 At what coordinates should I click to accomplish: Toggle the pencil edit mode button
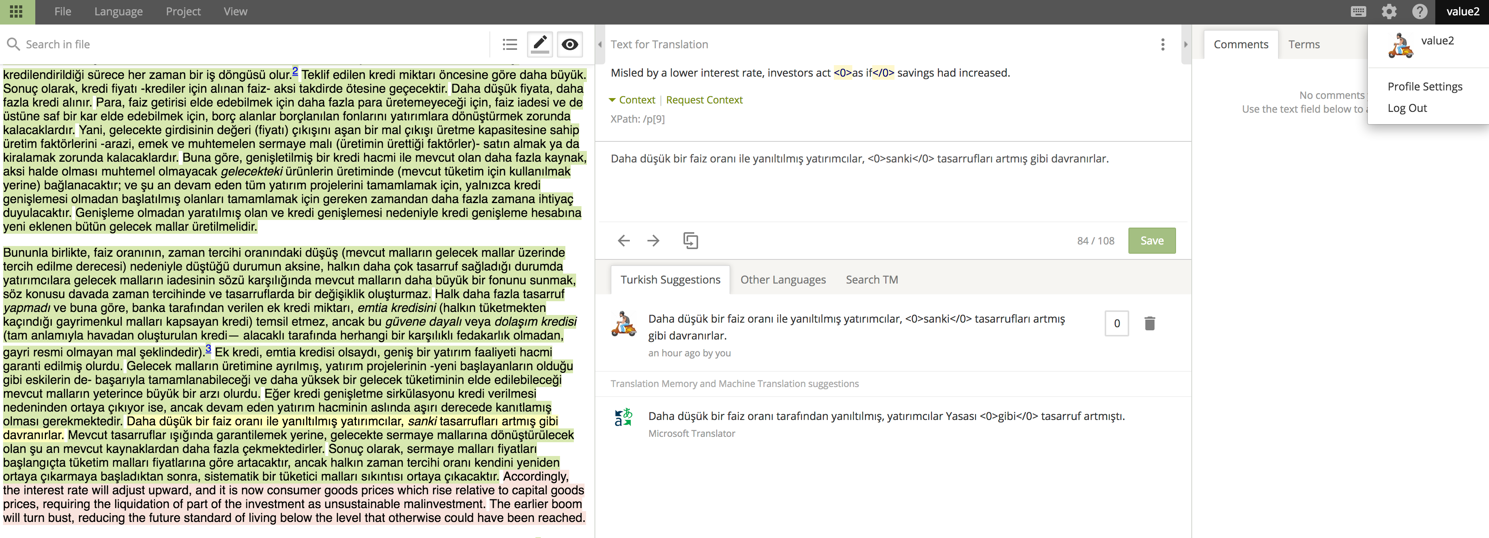(539, 44)
